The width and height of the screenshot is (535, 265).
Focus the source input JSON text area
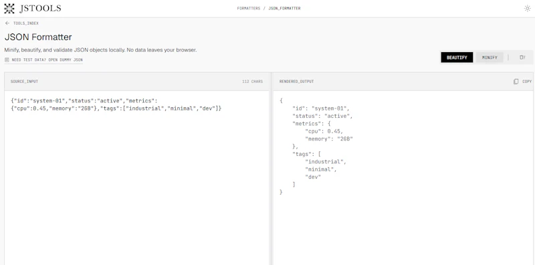pyautogui.click(x=136, y=177)
